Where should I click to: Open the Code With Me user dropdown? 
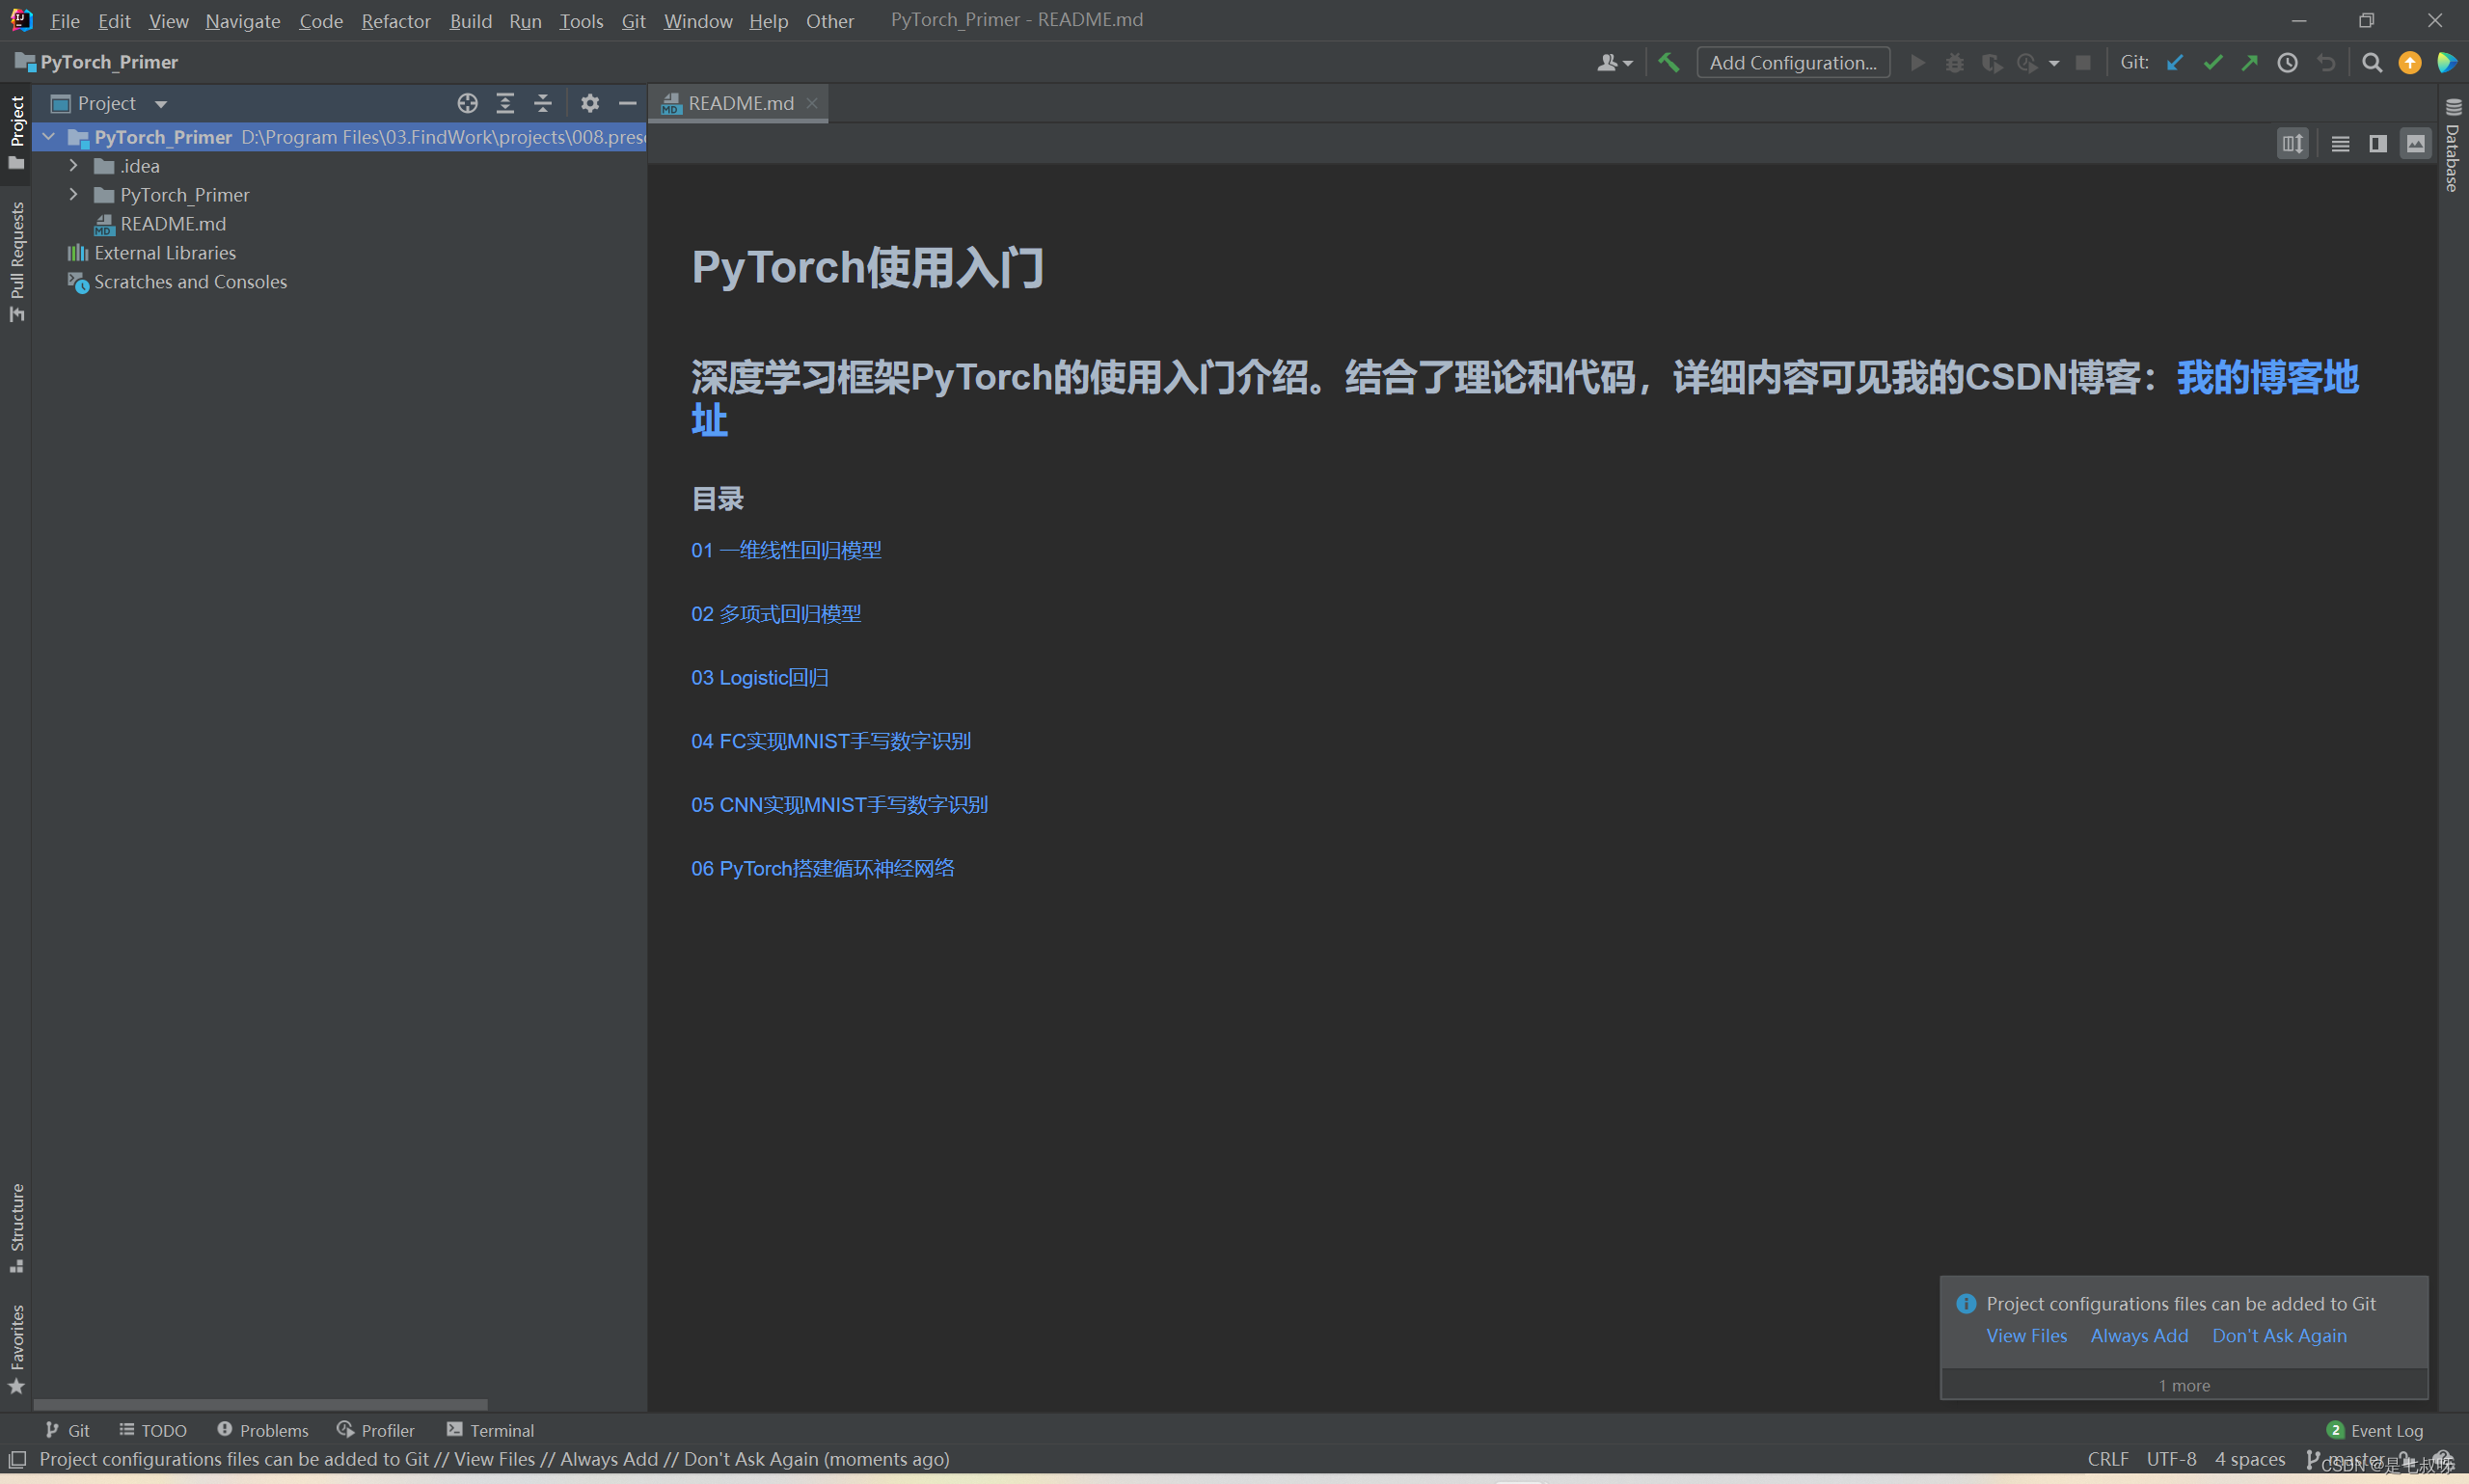pyautogui.click(x=1614, y=62)
